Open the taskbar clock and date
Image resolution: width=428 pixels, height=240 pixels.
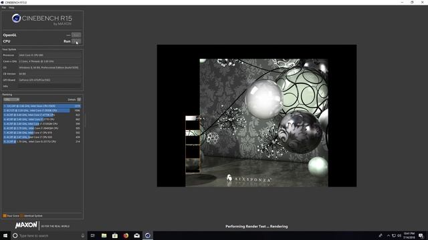(x=409, y=235)
